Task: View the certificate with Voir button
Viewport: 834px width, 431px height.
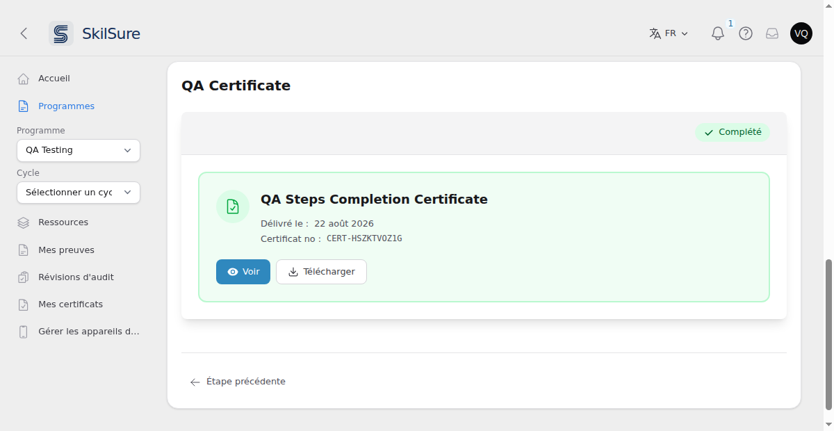Action: (x=243, y=272)
